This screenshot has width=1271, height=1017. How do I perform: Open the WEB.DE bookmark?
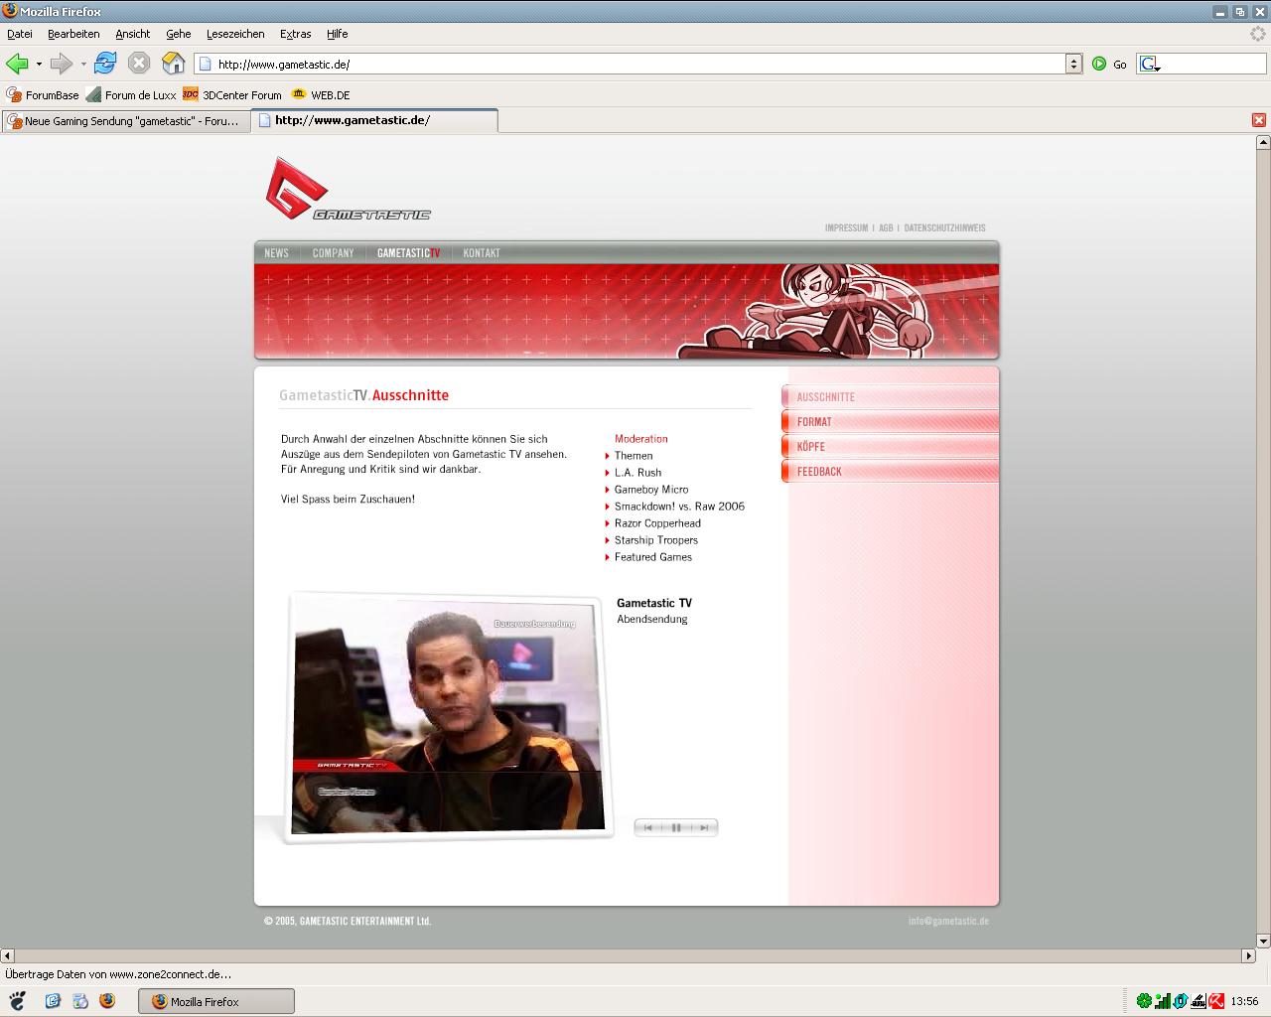(321, 95)
